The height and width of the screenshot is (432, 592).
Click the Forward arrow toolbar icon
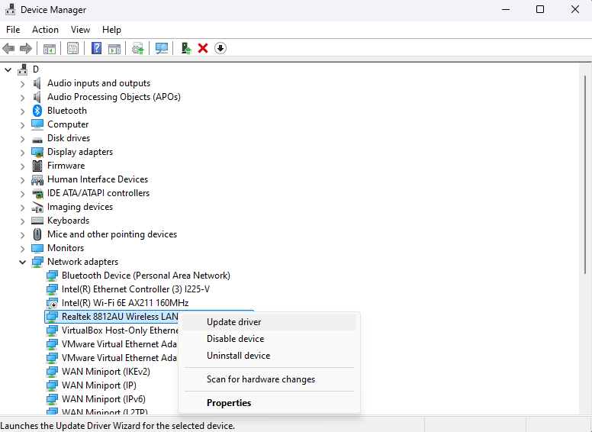click(x=26, y=48)
